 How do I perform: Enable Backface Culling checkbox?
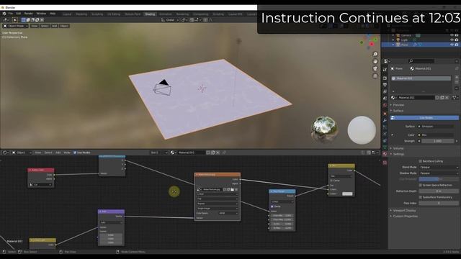click(421, 161)
